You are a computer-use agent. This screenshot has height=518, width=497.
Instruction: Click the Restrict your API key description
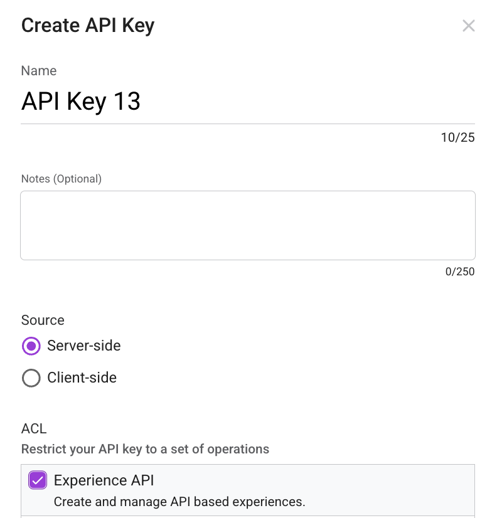pos(145,449)
